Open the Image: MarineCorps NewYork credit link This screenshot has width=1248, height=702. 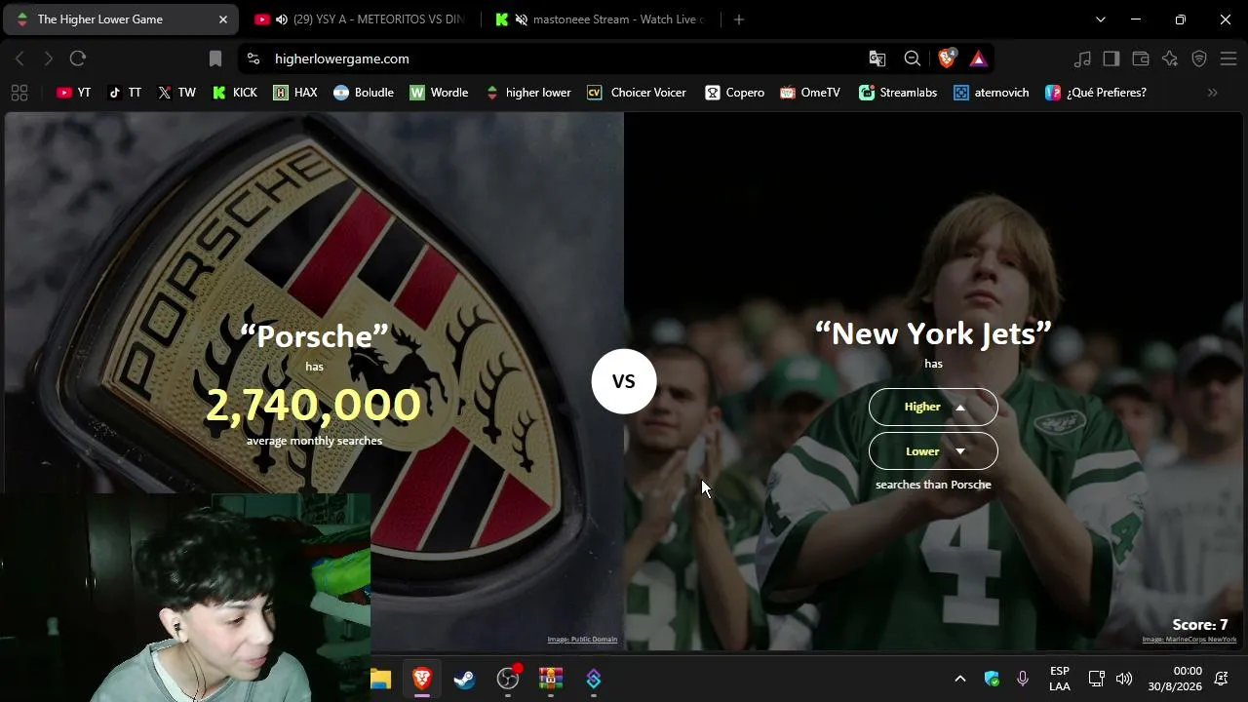pyautogui.click(x=1189, y=640)
